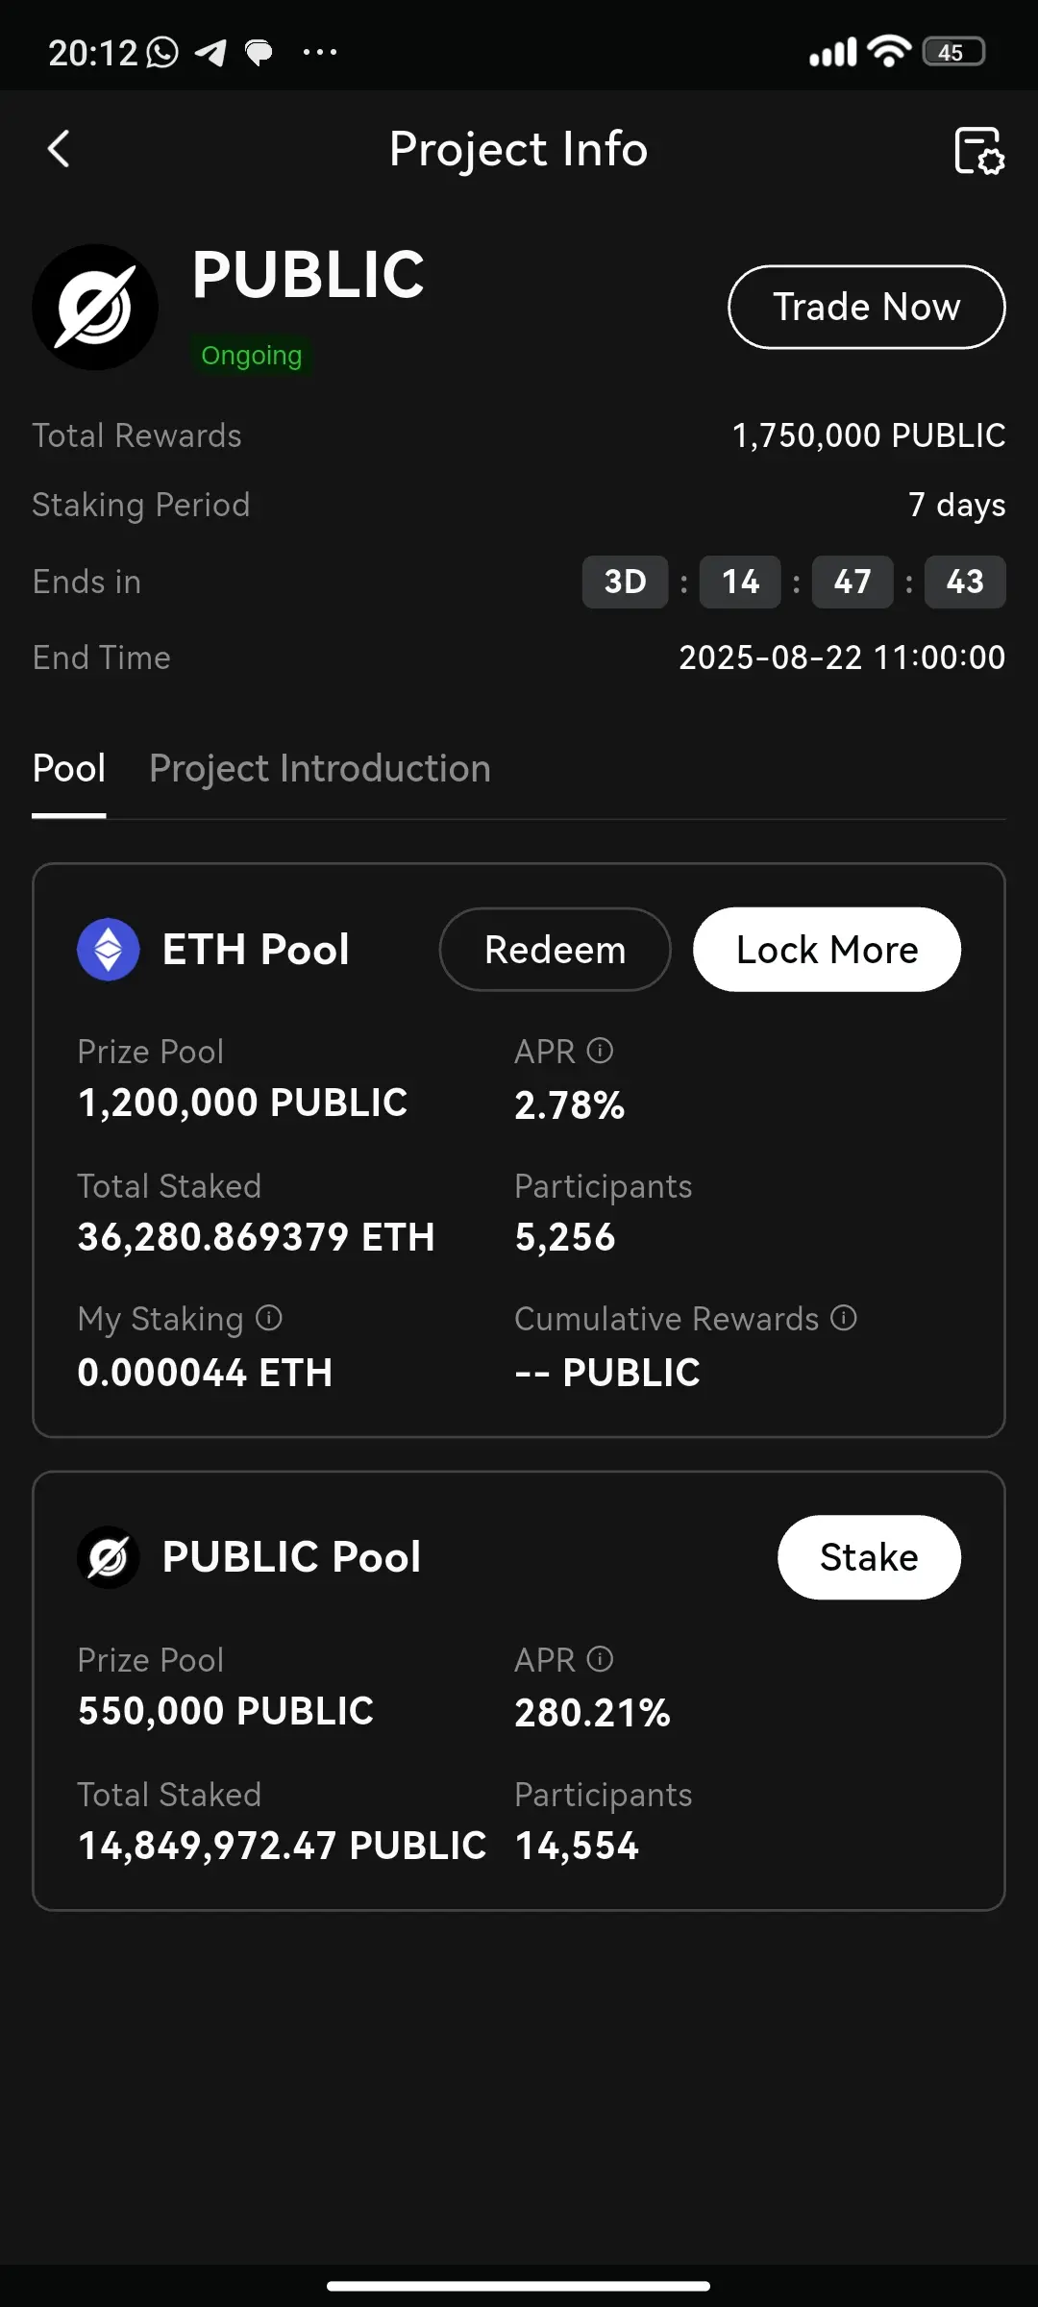Switch to Project Introduction tab
Viewport: 1038px width, 2307px height.
pyautogui.click(x=320, y=769)
